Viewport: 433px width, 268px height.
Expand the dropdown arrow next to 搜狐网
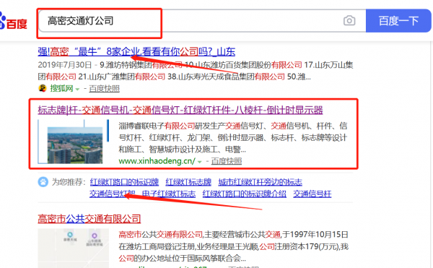point(77,90)
